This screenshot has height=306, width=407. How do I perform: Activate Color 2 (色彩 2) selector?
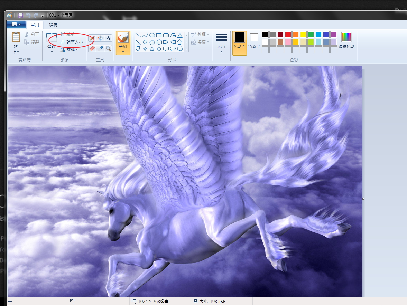click(254, 40)
